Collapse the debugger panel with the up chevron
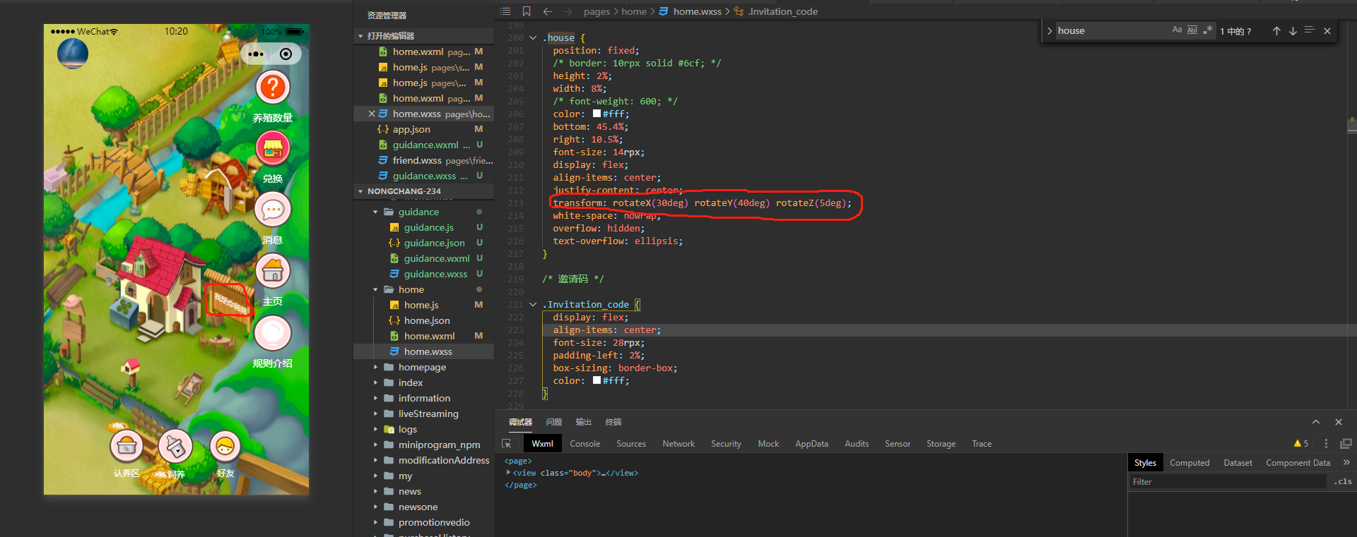1357x537 pixels. pos(1316,422)
